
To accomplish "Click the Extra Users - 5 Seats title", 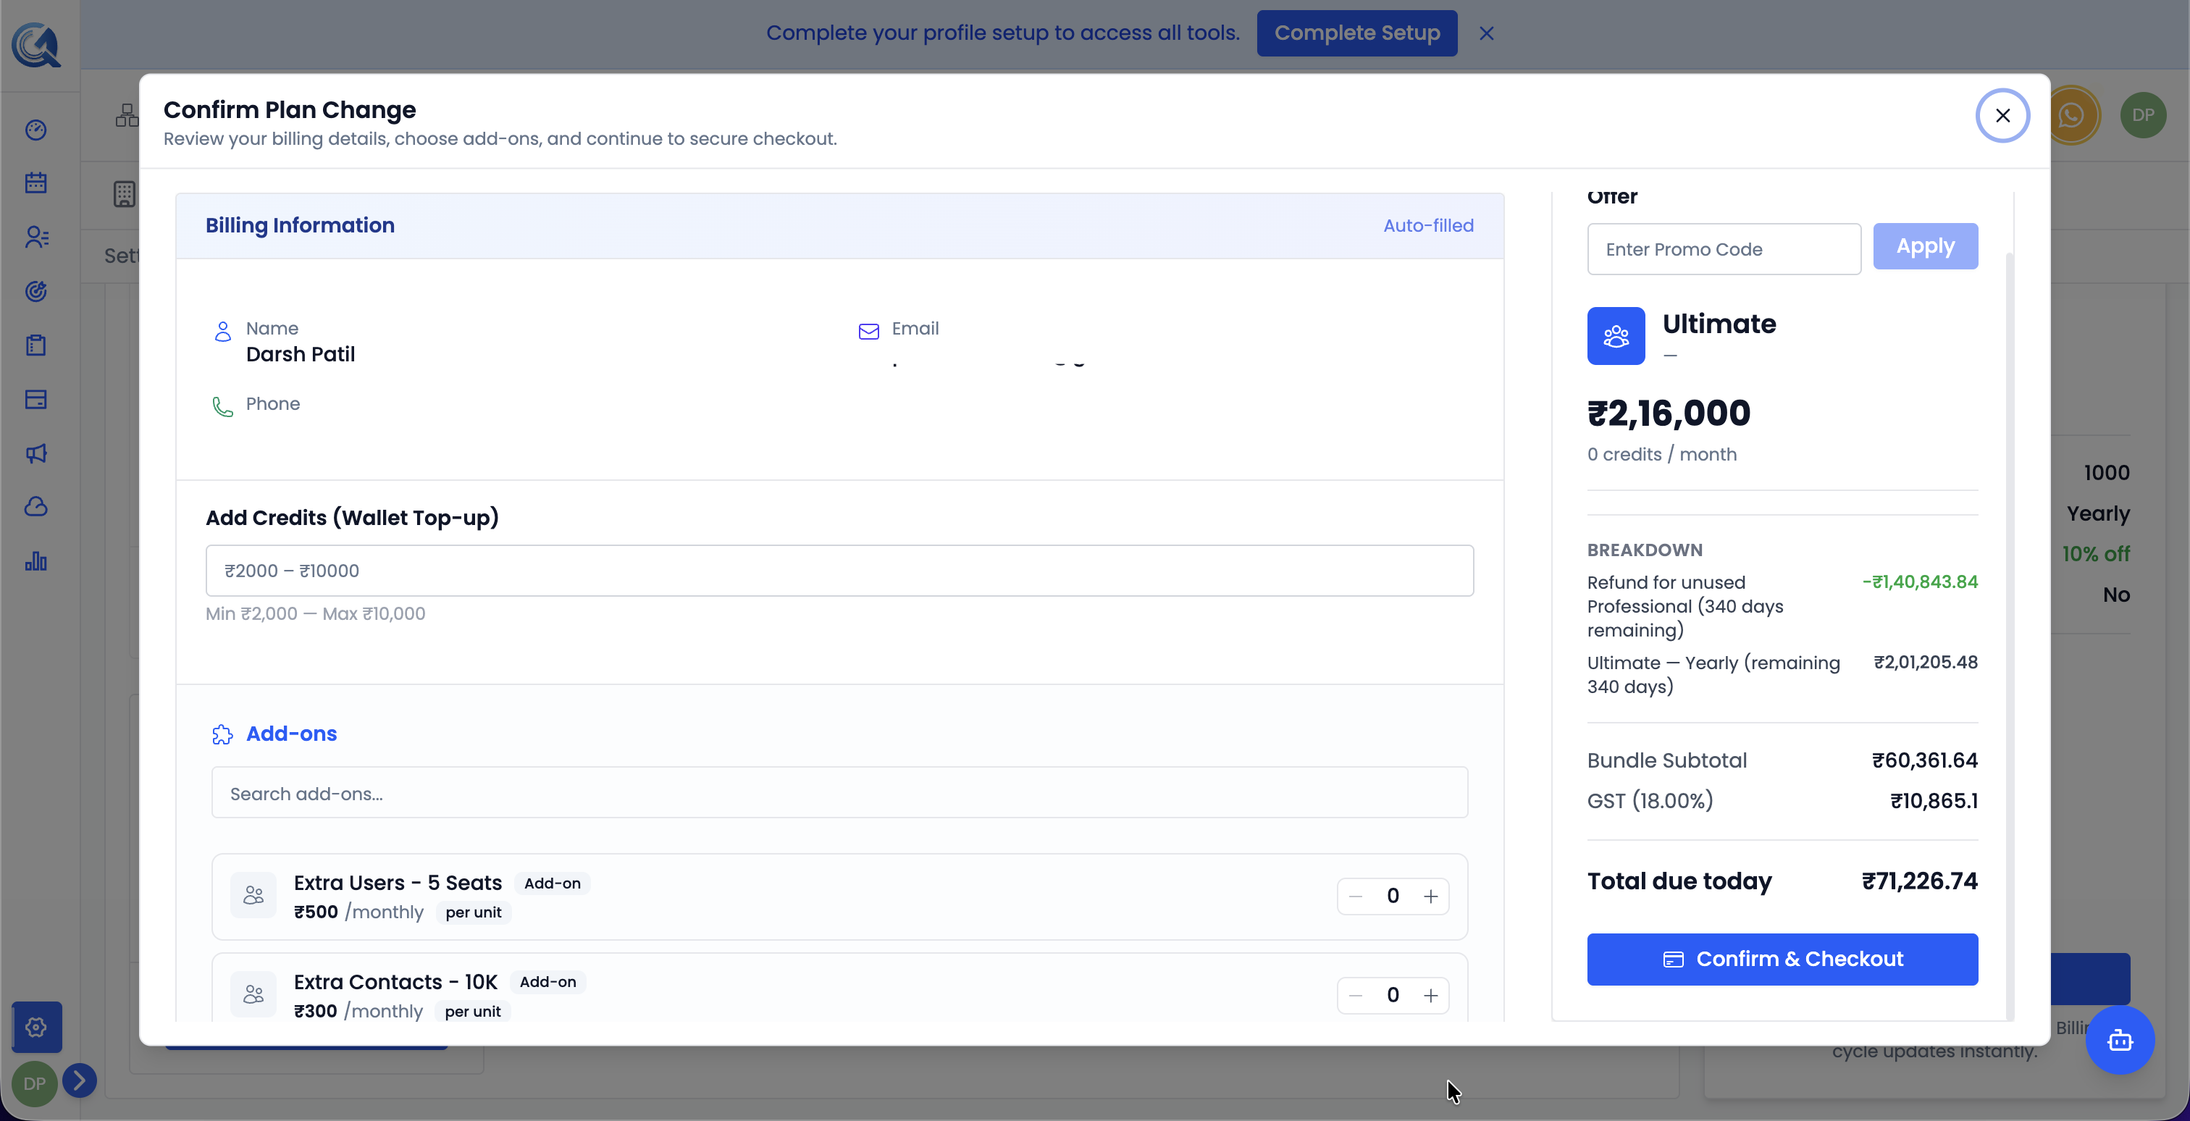I will click(x=398, y=883).
